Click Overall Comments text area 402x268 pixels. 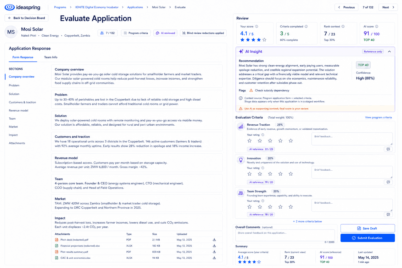click(x=285, y=235)
